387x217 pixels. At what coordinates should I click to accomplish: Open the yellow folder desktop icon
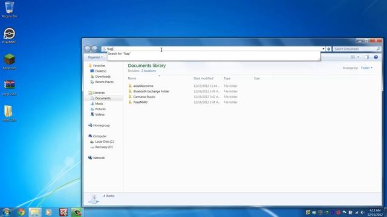click(9, 113)
